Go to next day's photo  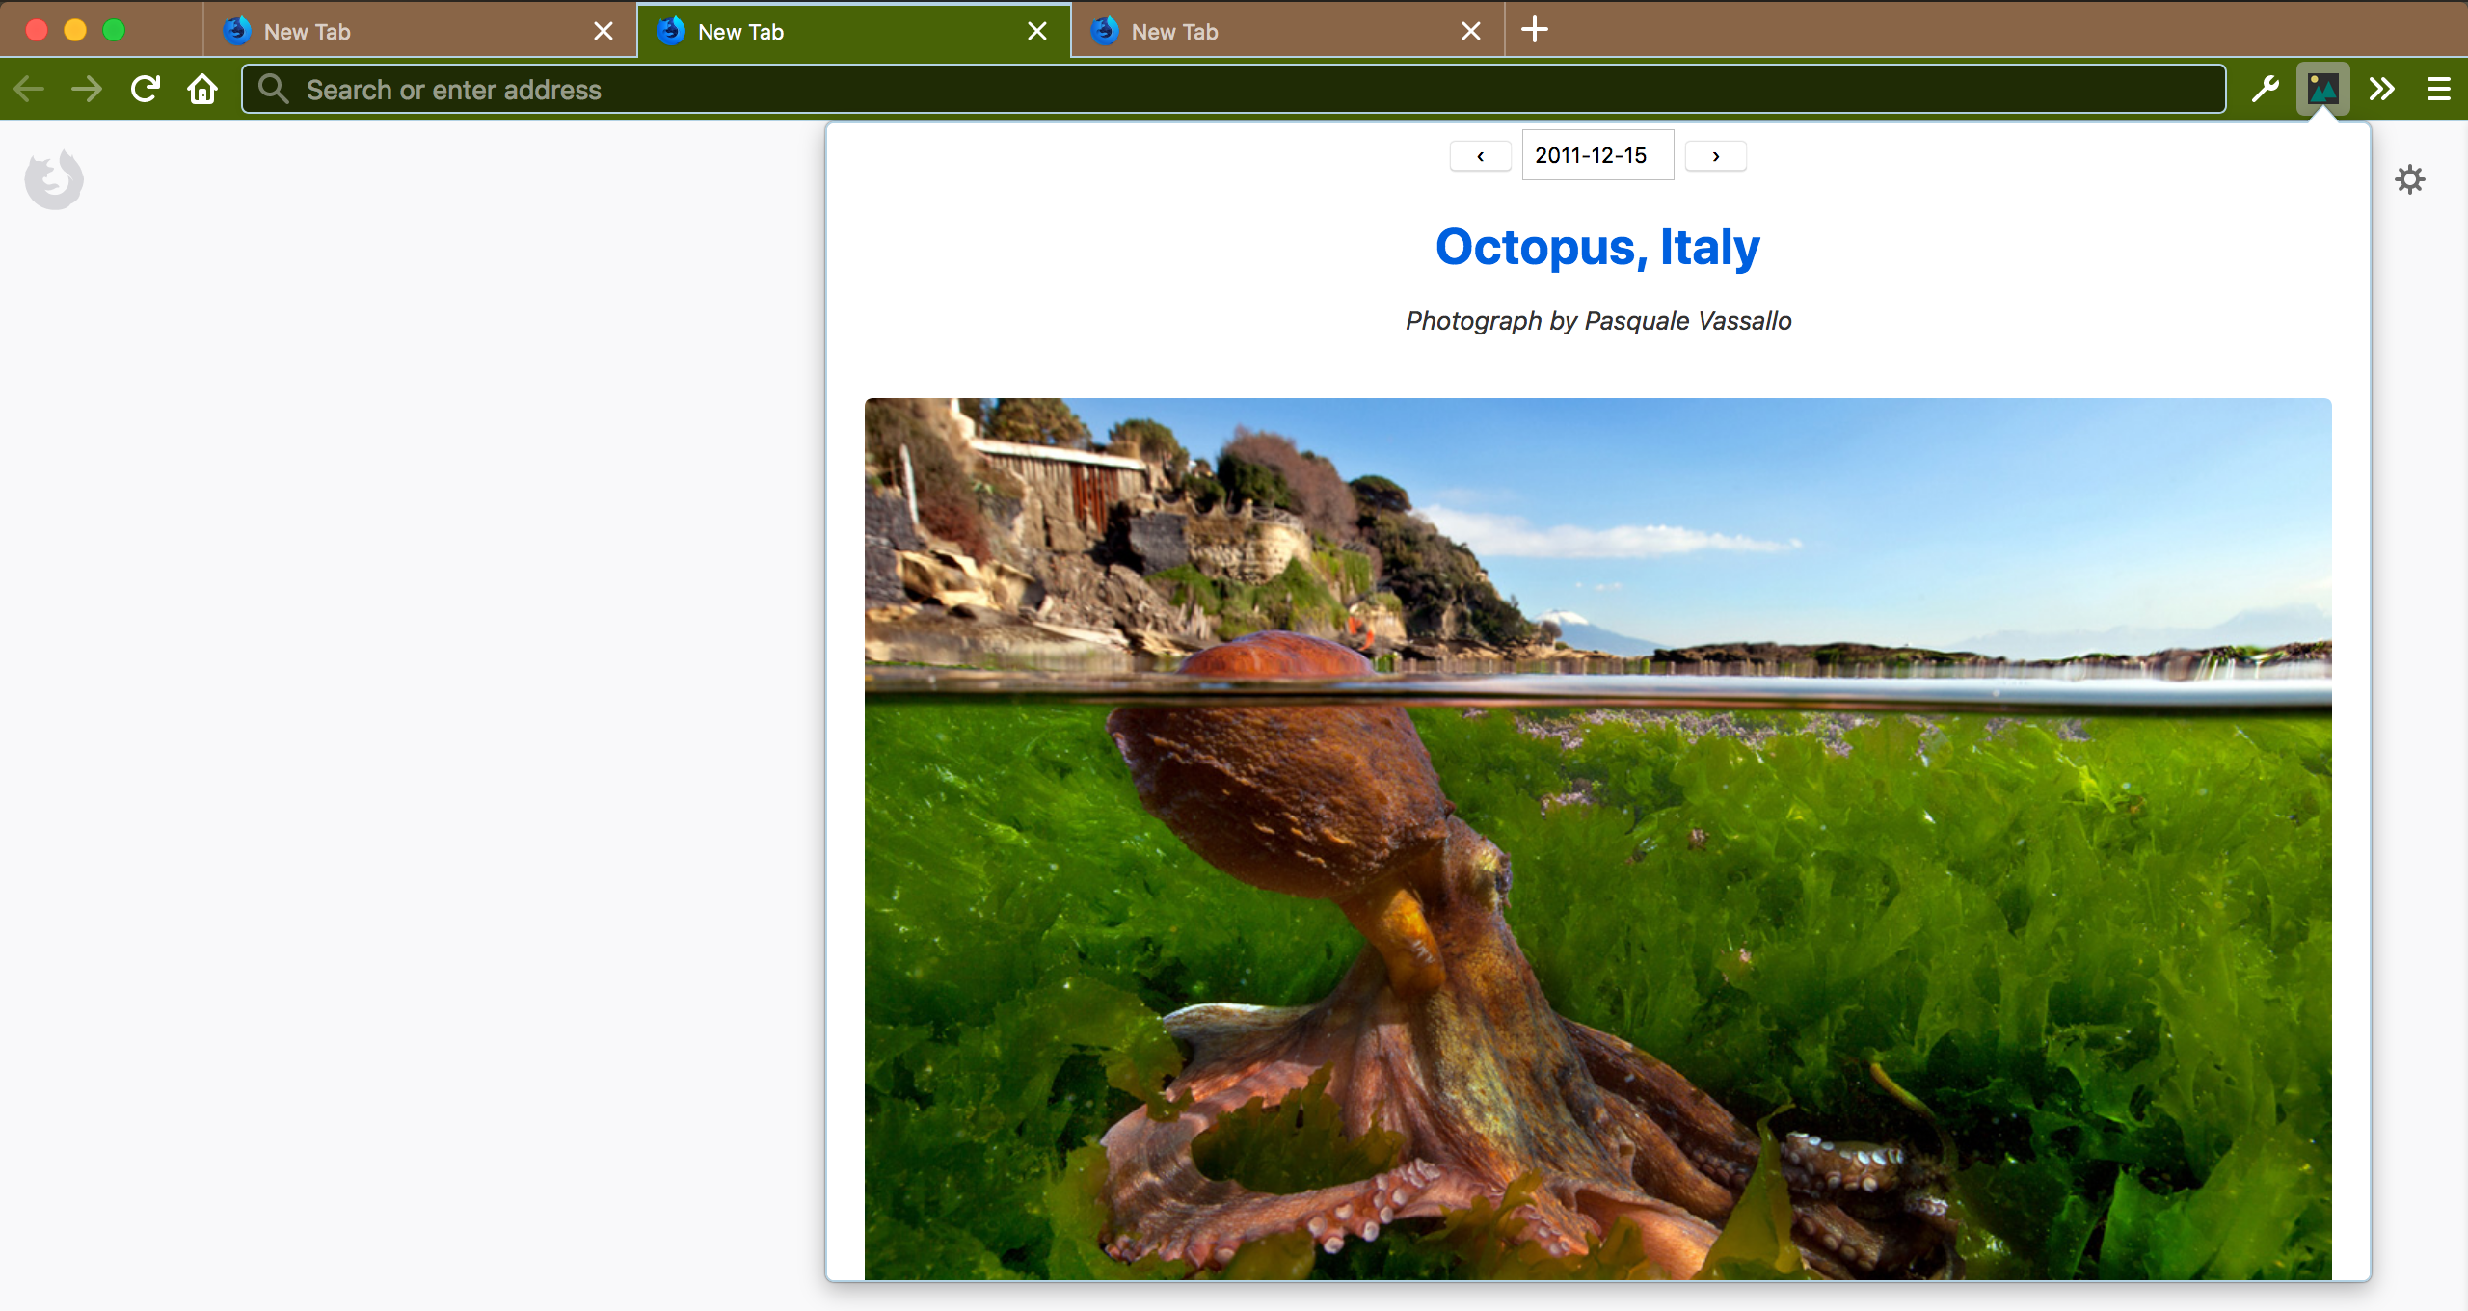coord(1716,156)
